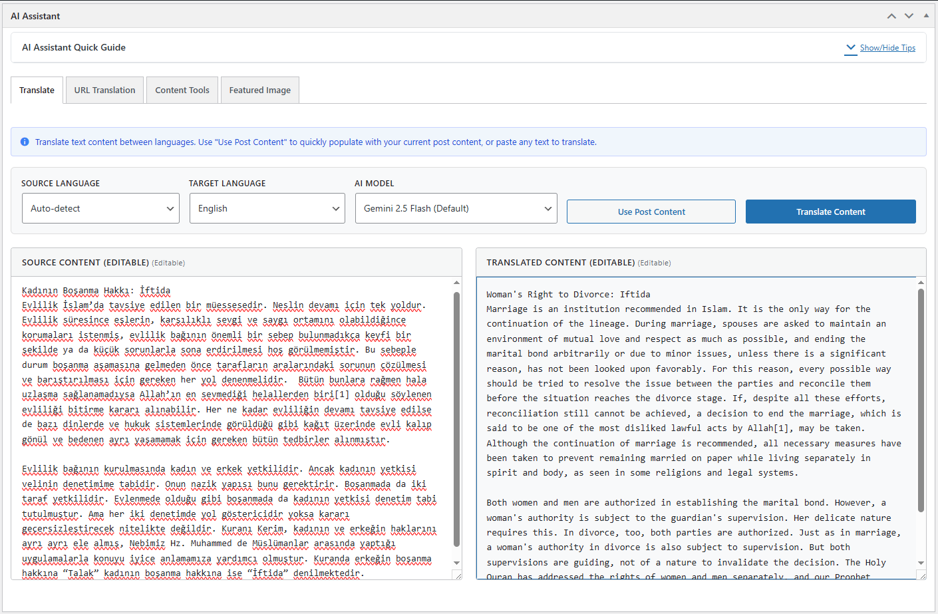Click translated content scrollbar down arrow

[921, 563]
